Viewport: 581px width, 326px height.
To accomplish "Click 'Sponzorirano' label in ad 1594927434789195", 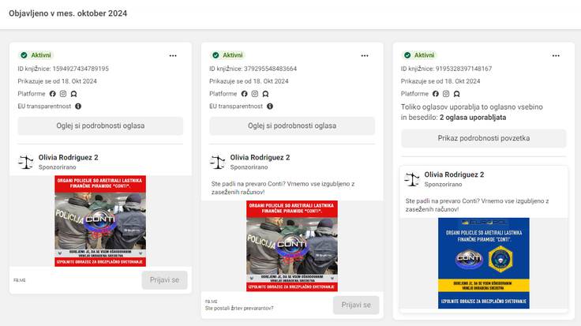I will coord(58,167).
